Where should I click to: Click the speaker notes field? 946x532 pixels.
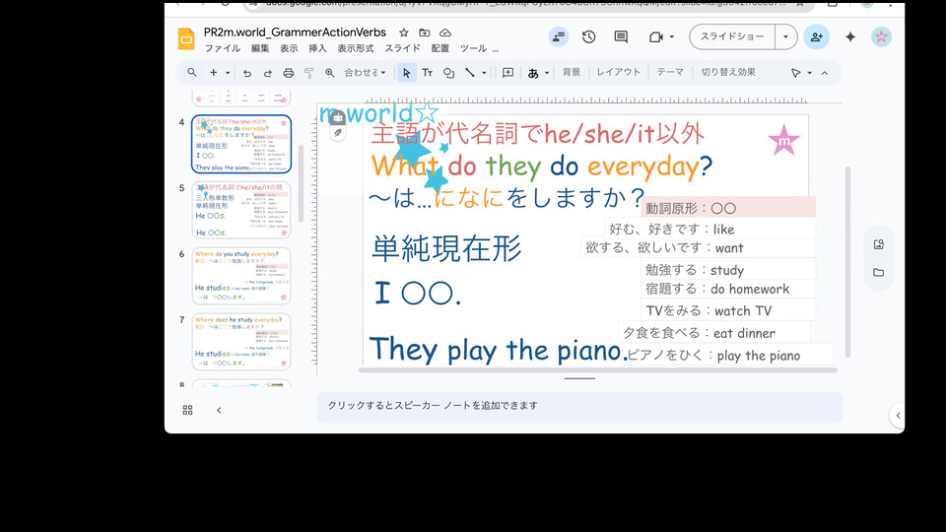click(x=579, y=406)
